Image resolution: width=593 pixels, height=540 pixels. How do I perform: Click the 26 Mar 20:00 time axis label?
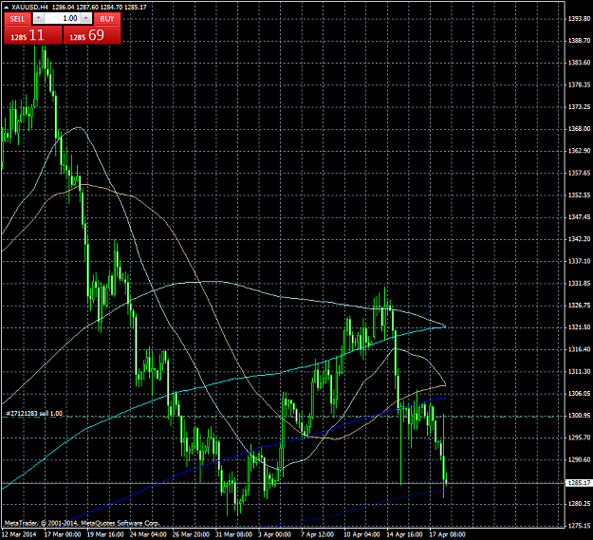[191, 534]
